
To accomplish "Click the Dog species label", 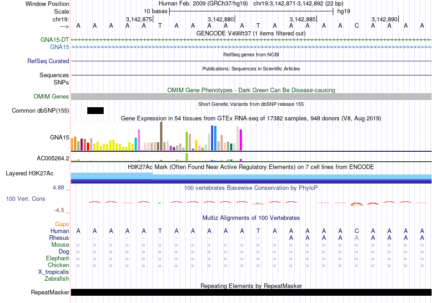I will (x=64, y=251).
